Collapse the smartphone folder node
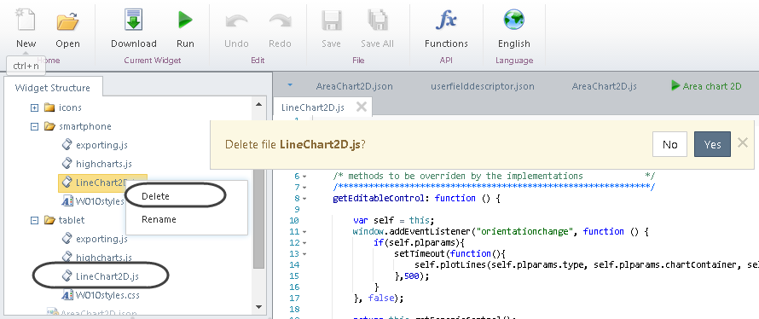The image size is (759, 319). tap(34, 126)
